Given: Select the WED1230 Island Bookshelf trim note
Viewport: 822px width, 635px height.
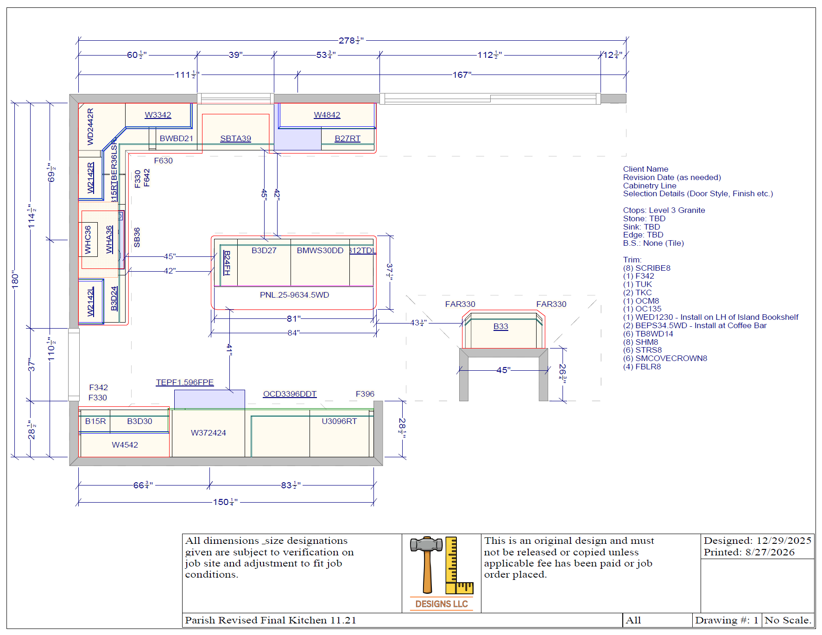Looking at the screenshot, I should [x=711, y=317].
